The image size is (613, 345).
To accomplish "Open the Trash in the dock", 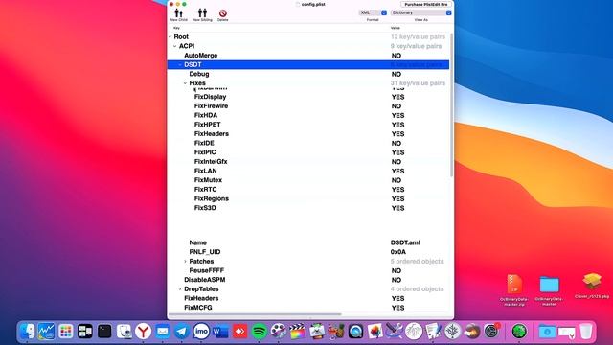I will click(x=585, y=332).
